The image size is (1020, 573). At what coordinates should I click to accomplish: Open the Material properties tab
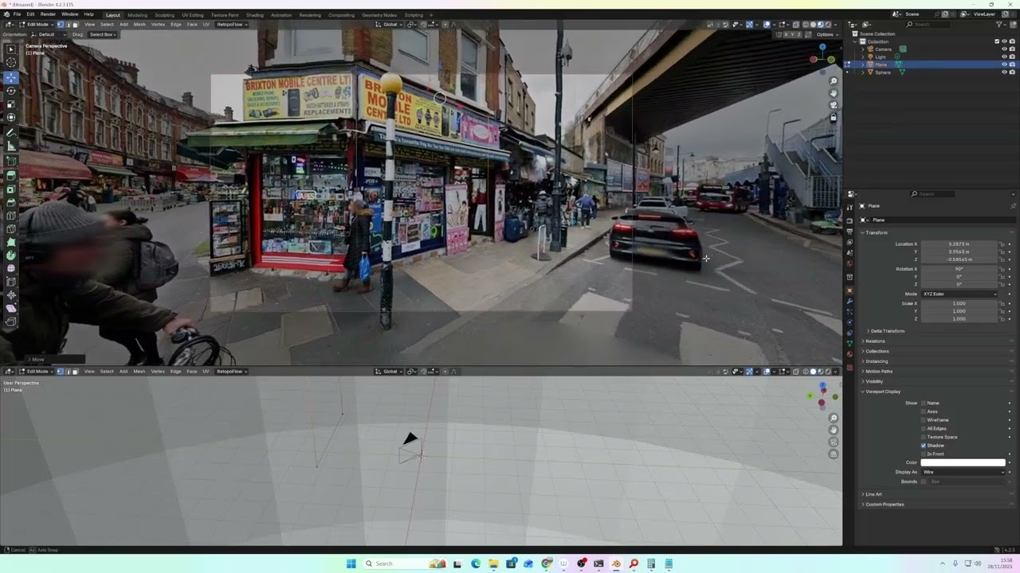click(849, 354)
